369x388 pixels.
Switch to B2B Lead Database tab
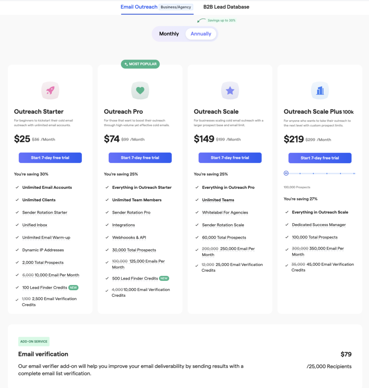226,7
